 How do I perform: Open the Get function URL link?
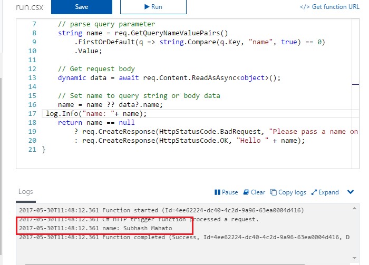click(x=329, y=7)
